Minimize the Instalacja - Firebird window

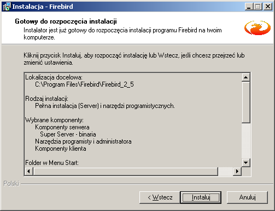249,7
